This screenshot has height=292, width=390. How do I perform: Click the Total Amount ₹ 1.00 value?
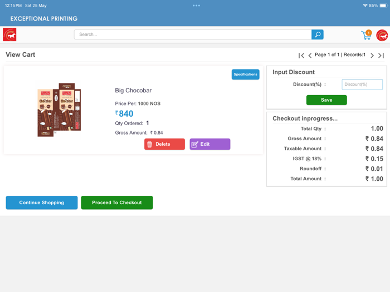pyautogui.click(x=374, y=179)
